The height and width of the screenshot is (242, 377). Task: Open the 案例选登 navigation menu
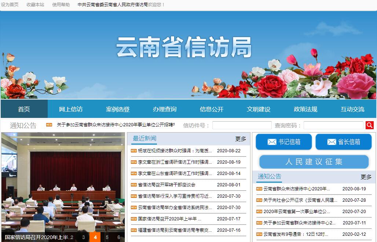point(118,109)
